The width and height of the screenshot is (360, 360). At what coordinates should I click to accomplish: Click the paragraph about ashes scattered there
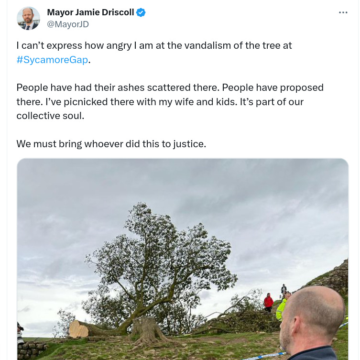tap(170, 102)
